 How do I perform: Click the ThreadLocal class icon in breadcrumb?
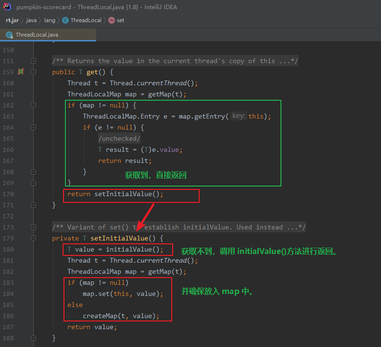(65, 20)
